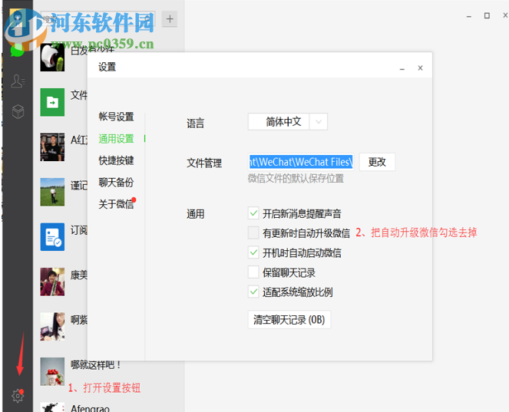Screen dimensions: 509x412
Task: Toggle 适配系统缩放比例 checkbox
Action: 253,292
